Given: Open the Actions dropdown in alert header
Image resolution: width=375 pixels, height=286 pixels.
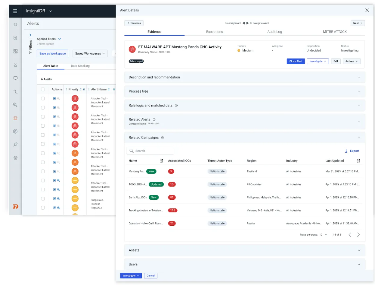Looking at the screenshot, I should click(x=351, y=61).
